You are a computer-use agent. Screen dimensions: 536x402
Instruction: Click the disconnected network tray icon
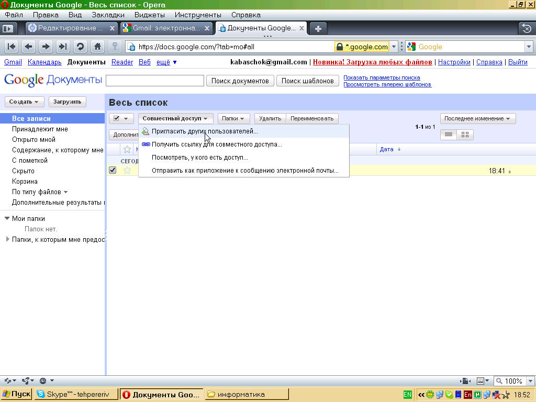[x=496, y=395]
